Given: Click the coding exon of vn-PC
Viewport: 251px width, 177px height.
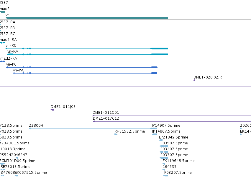Looking at the screenshot, I should pyautogui.click(x=154, y=67).
